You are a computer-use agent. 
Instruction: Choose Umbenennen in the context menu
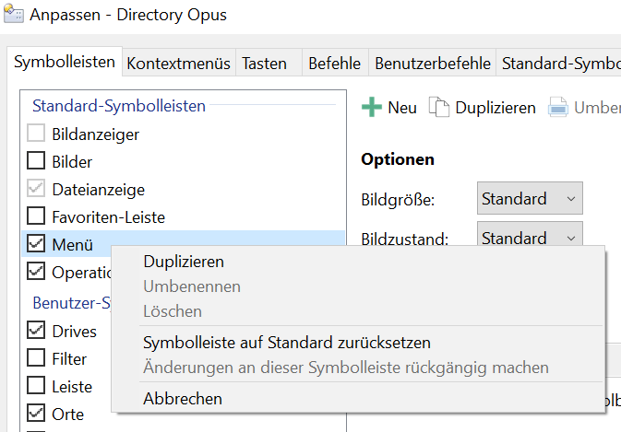coord(358,286)
